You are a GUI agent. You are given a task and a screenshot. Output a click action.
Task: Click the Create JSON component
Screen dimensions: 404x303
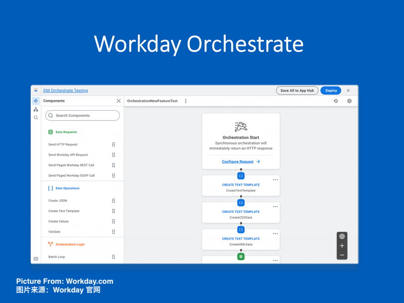(58, 201)
